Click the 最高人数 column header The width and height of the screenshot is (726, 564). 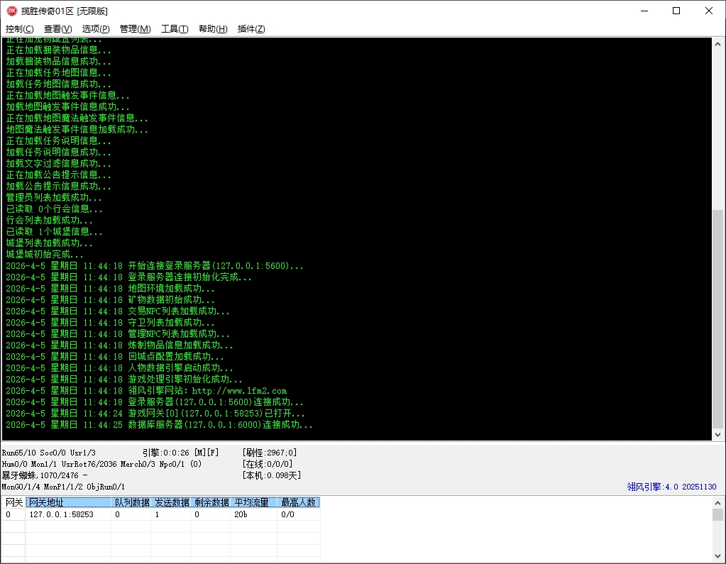coord(298,502)
